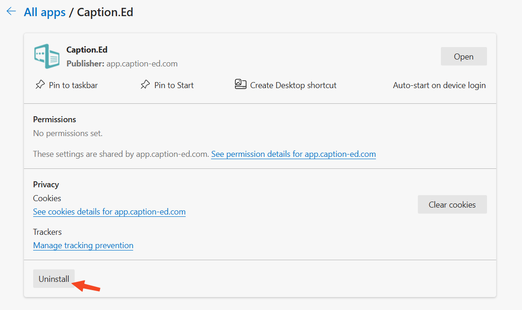Image resolution: width=522 pixels, height=310 pixels.
Task: Click the Privacy section heading
Action: (x=46, y=185)
